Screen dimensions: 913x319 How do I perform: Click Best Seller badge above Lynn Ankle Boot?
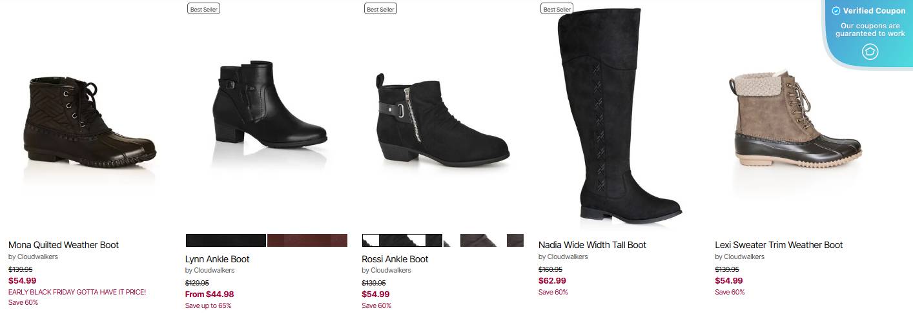[203, 9]
